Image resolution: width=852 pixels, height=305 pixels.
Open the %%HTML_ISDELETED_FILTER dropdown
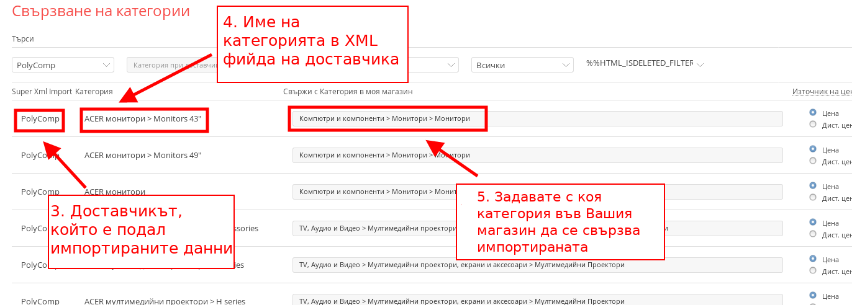pos(645,64)
